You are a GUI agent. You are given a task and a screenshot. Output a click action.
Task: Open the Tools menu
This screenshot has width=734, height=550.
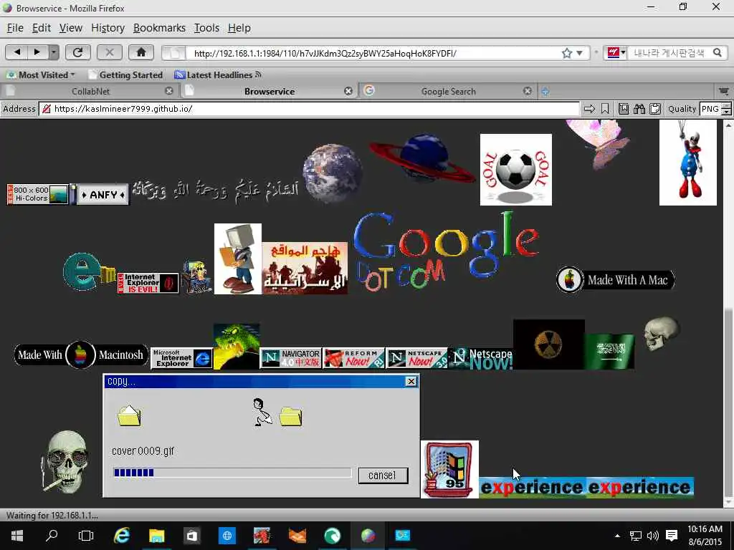pyautogui.click(x=206, y=28)
